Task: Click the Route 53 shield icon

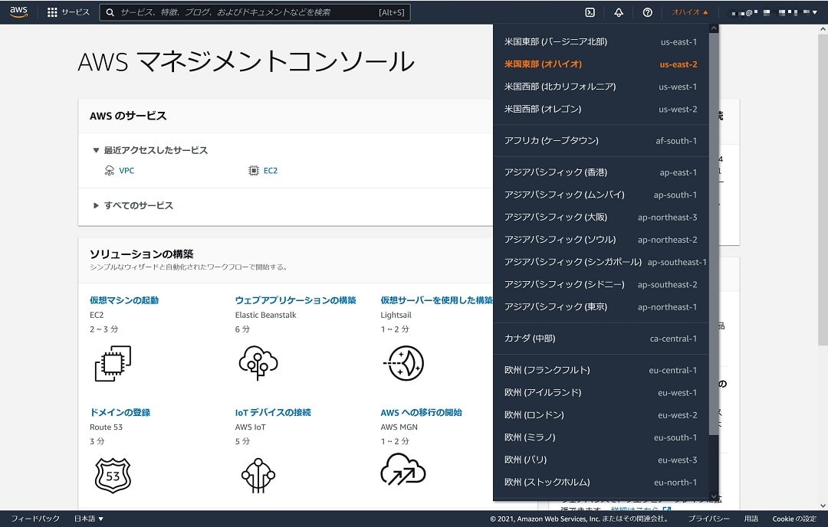Action: pyautogui.click(x=113, y=476)
